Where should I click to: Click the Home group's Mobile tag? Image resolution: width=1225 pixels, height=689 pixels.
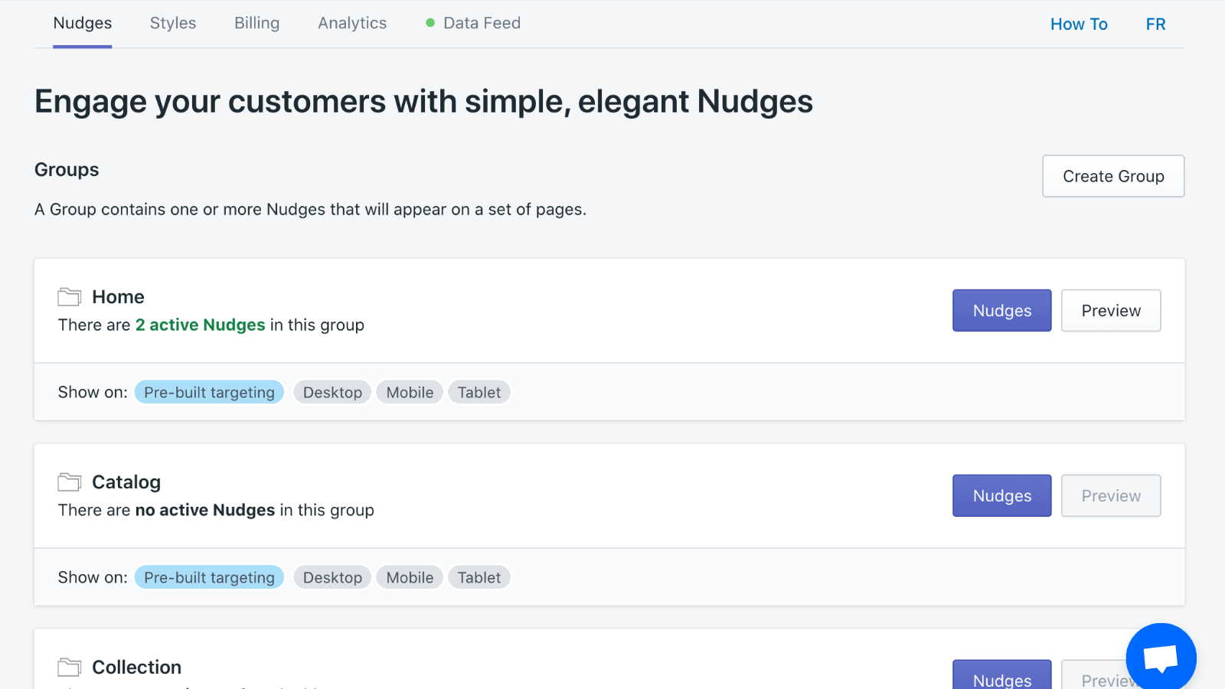click(x=410, y=393)
